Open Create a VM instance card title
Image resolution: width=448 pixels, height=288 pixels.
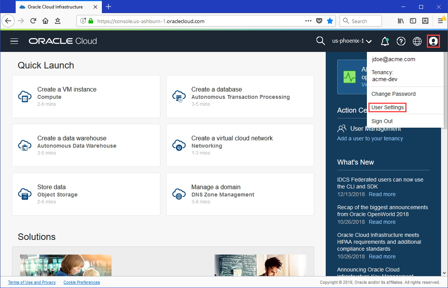(67, 90)
